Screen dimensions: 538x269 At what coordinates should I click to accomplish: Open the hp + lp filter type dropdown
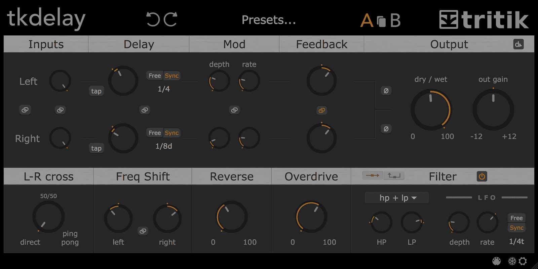(x=397, y=198)
